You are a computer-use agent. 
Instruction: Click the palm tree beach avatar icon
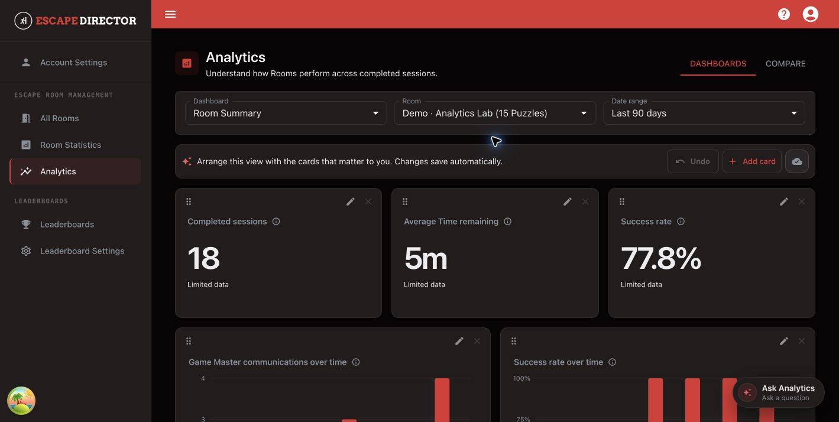21,401
